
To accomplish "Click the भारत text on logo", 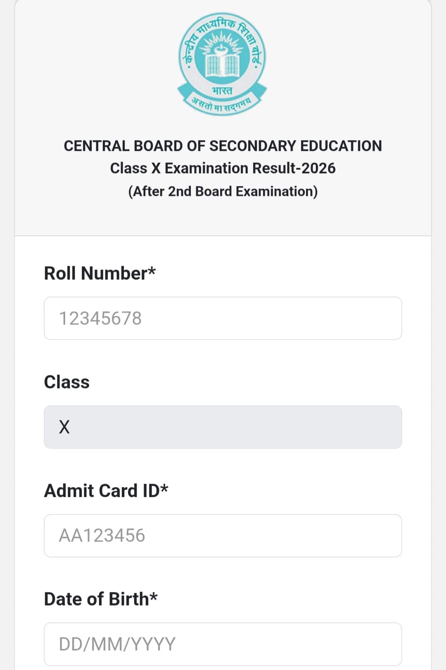I will click(222, 91).
